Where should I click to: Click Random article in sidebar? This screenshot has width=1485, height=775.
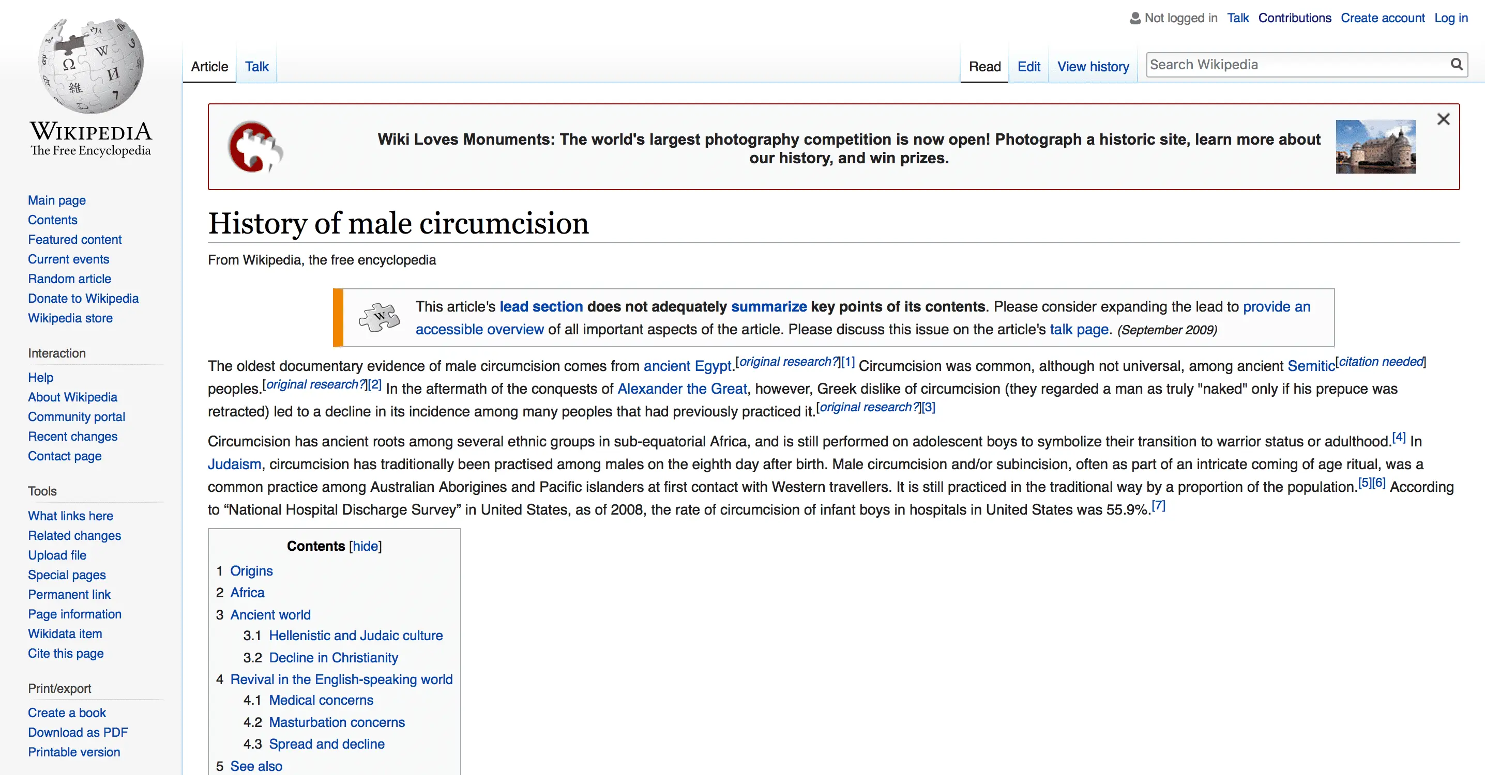[x=69, y=279]
